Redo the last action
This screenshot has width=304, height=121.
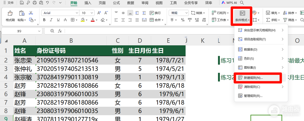54,3
